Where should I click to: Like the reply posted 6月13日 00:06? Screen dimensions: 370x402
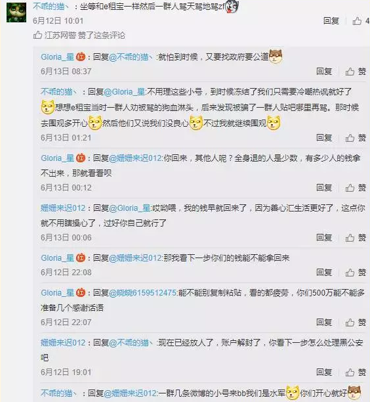[x=356, y=238]
